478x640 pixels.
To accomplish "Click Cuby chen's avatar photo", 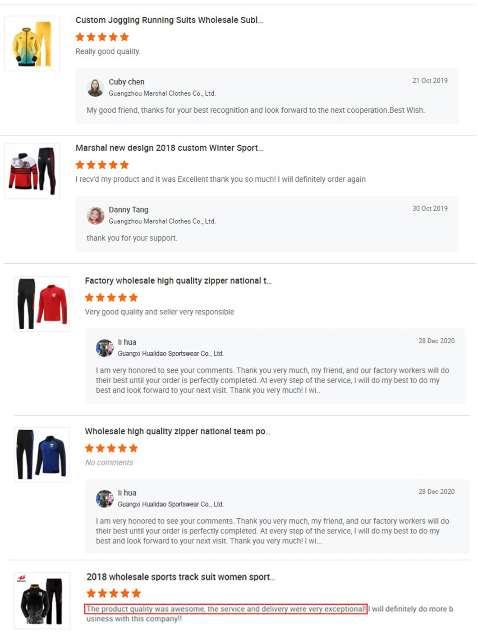I will (x=95, y=87).
